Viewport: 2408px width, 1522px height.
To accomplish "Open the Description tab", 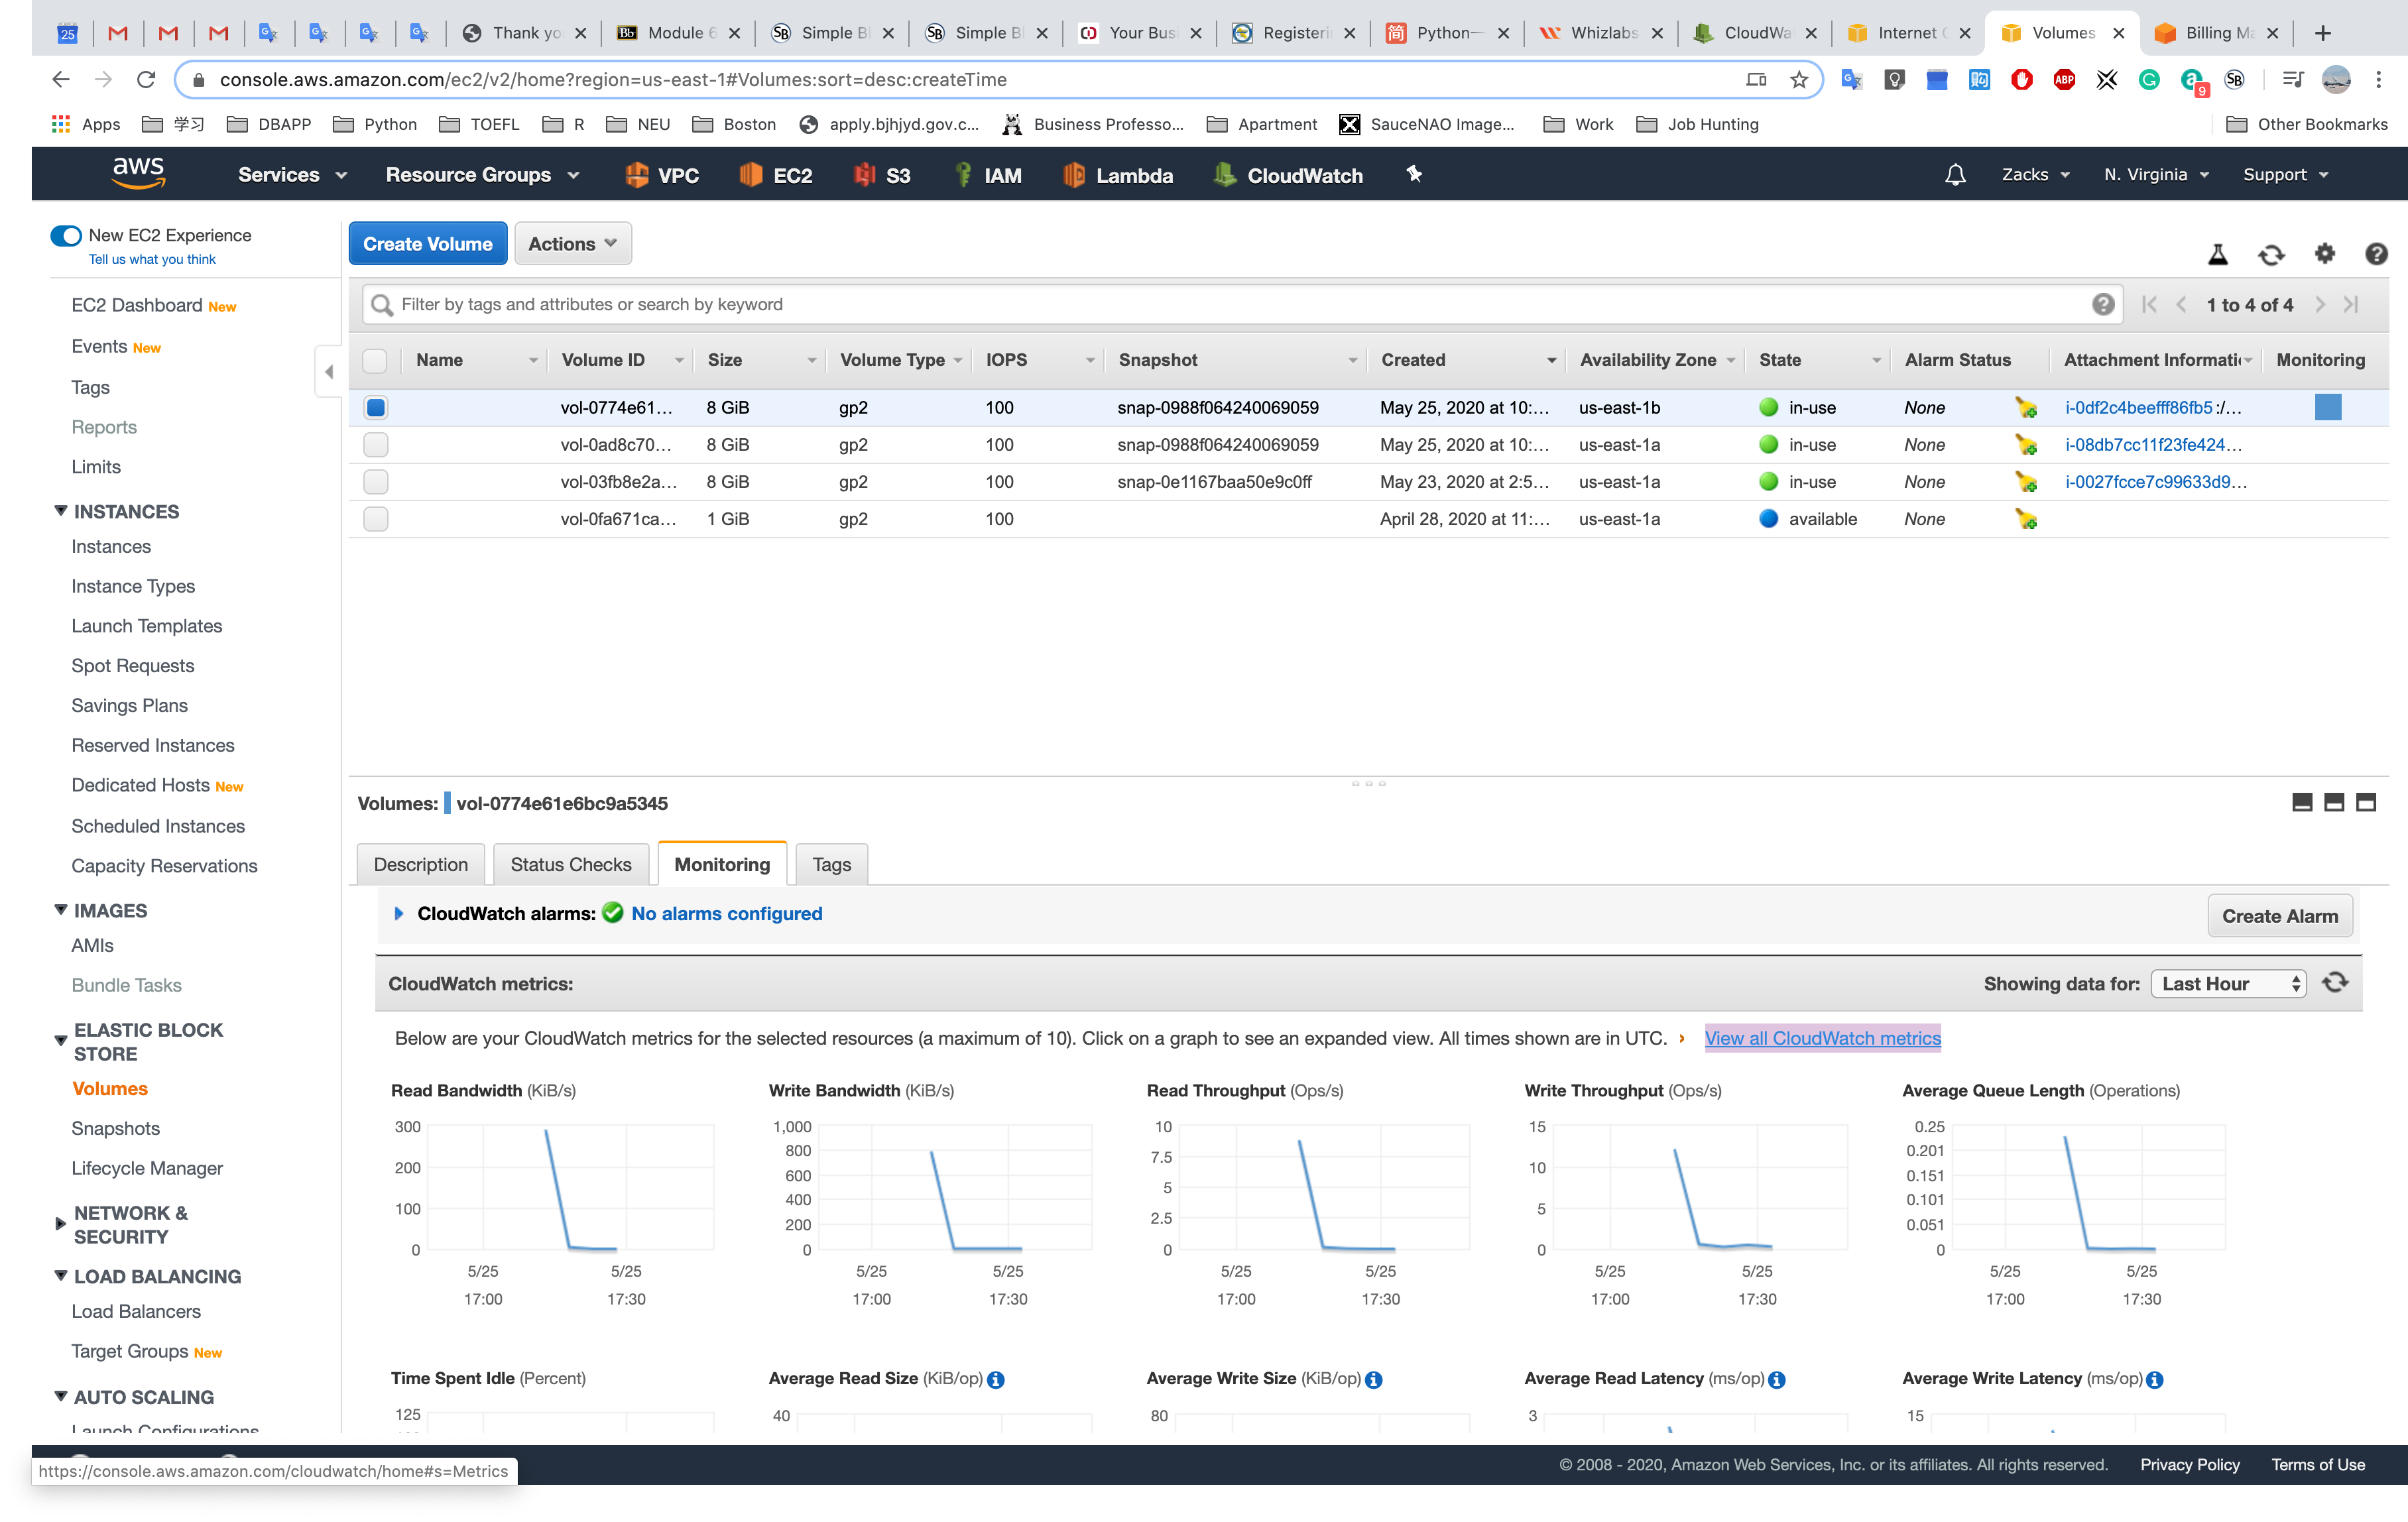I will 420,865.
